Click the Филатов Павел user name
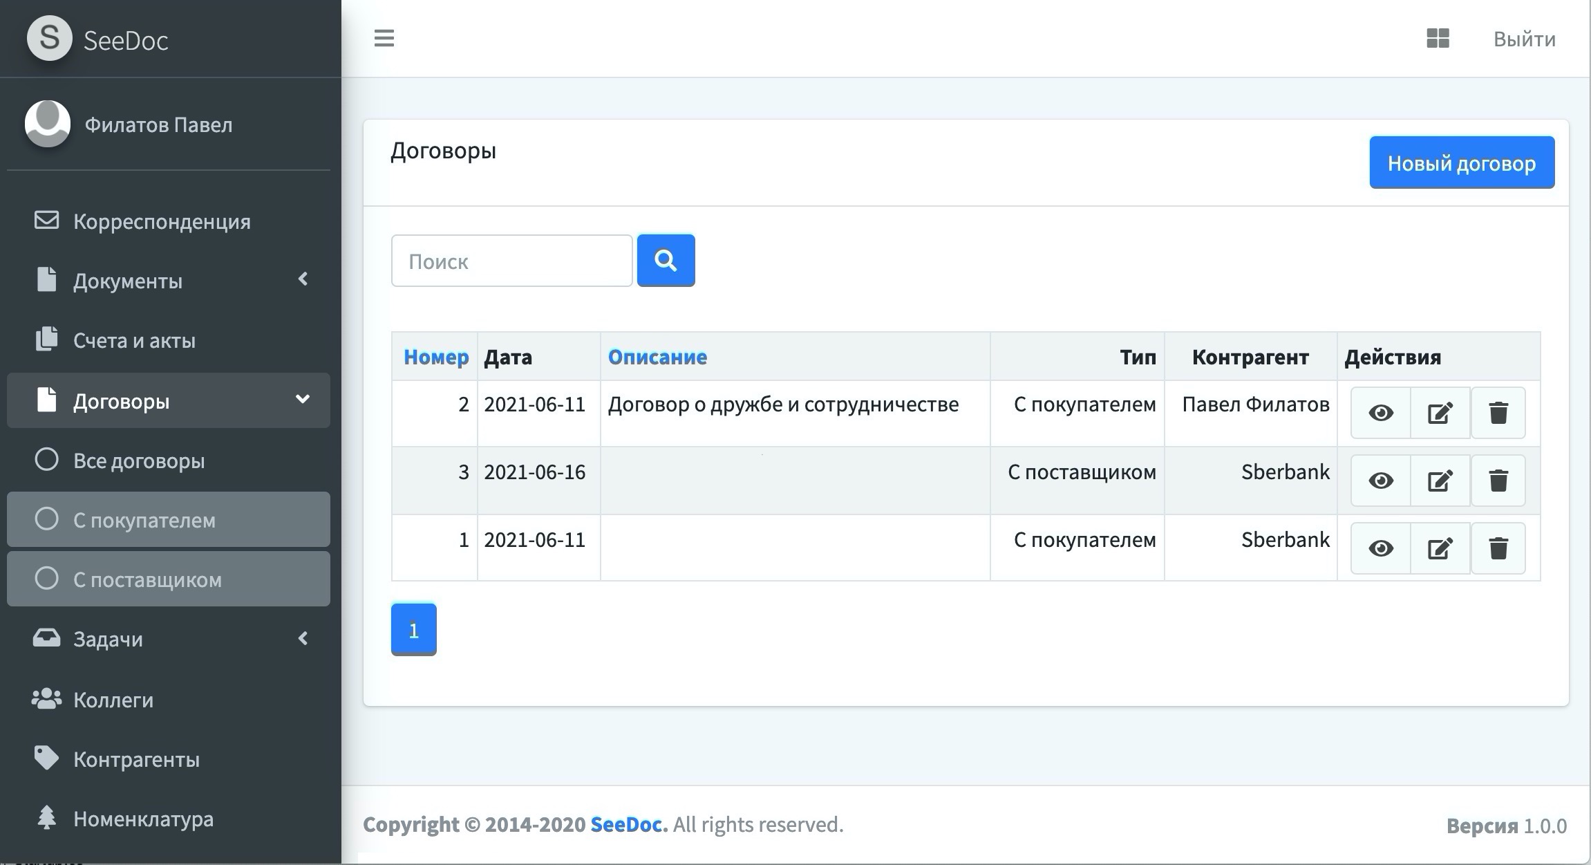 (158, 124)
